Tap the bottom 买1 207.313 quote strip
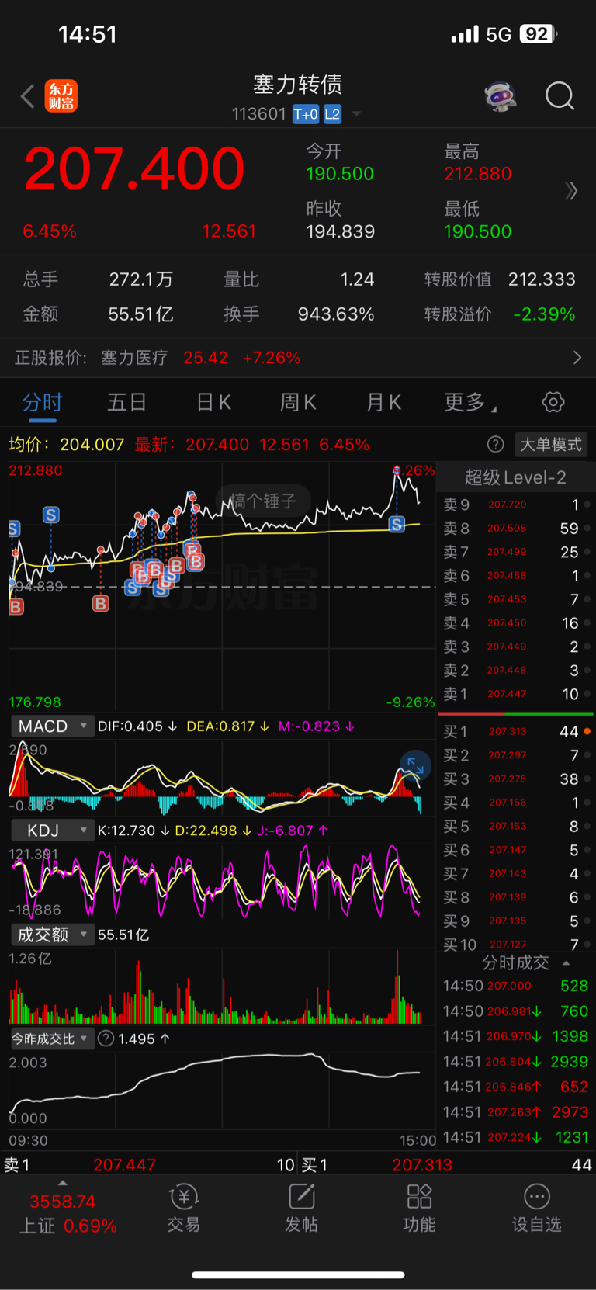Screen dimensions: 596x1290 447,1165
